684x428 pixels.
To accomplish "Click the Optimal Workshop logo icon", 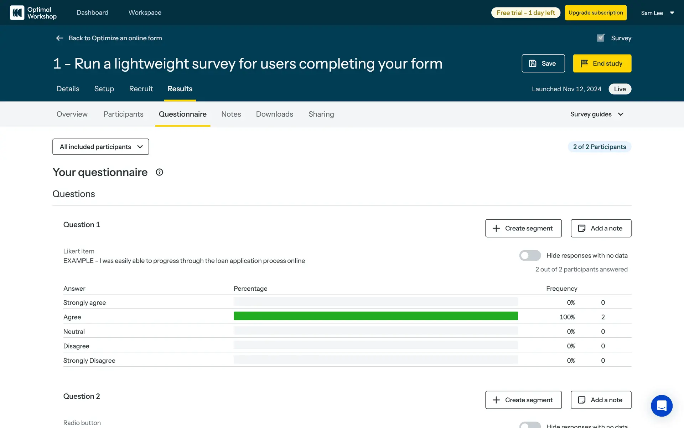I will pyautogui.click(x=17, y=13).
